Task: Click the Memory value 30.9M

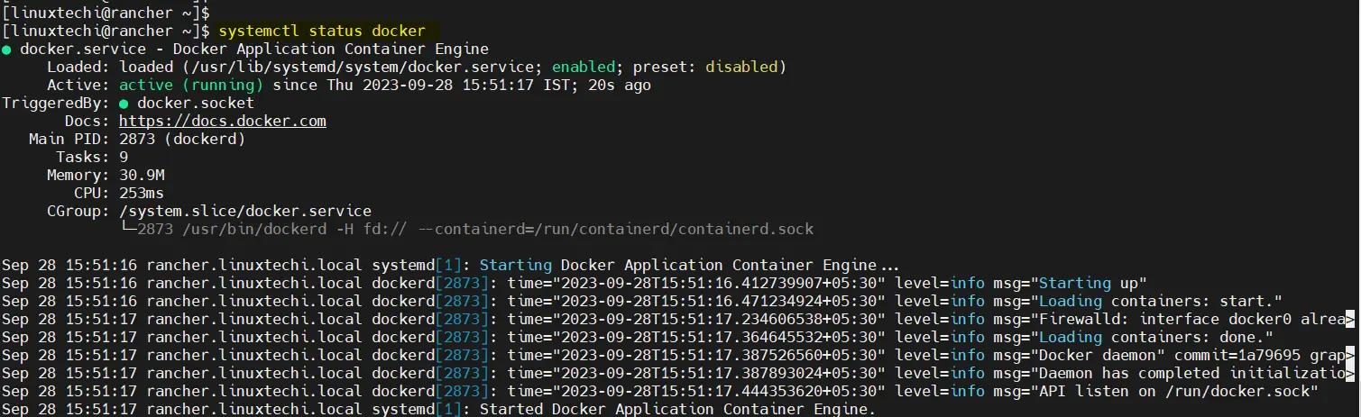Action: click(142, 175)
